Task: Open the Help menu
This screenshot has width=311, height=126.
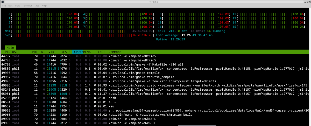Action: point(44,5)
